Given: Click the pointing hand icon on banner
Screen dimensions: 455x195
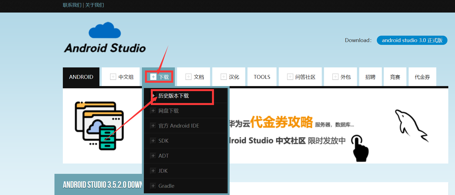Looking at the screenshot, I should [x=360, y=148].
